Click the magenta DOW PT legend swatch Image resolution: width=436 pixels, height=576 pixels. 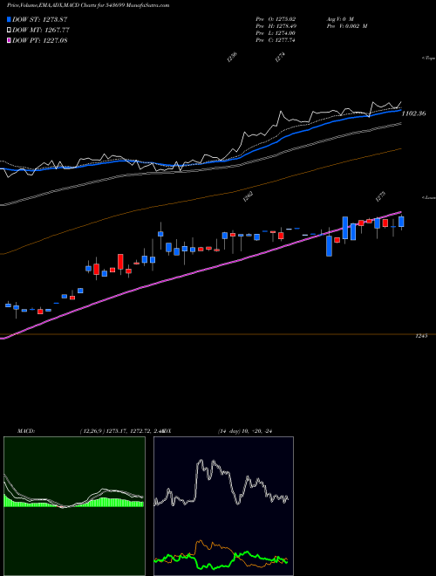(x=10, y=40)
